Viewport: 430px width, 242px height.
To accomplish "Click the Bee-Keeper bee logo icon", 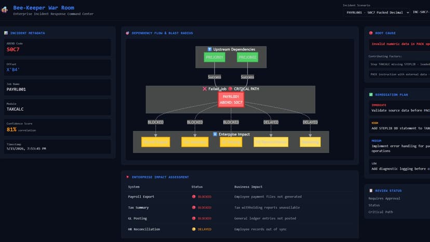I will [x=4, y=10].
